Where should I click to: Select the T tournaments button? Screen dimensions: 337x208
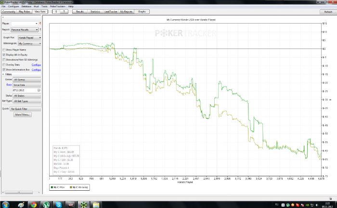coord(64,12)
